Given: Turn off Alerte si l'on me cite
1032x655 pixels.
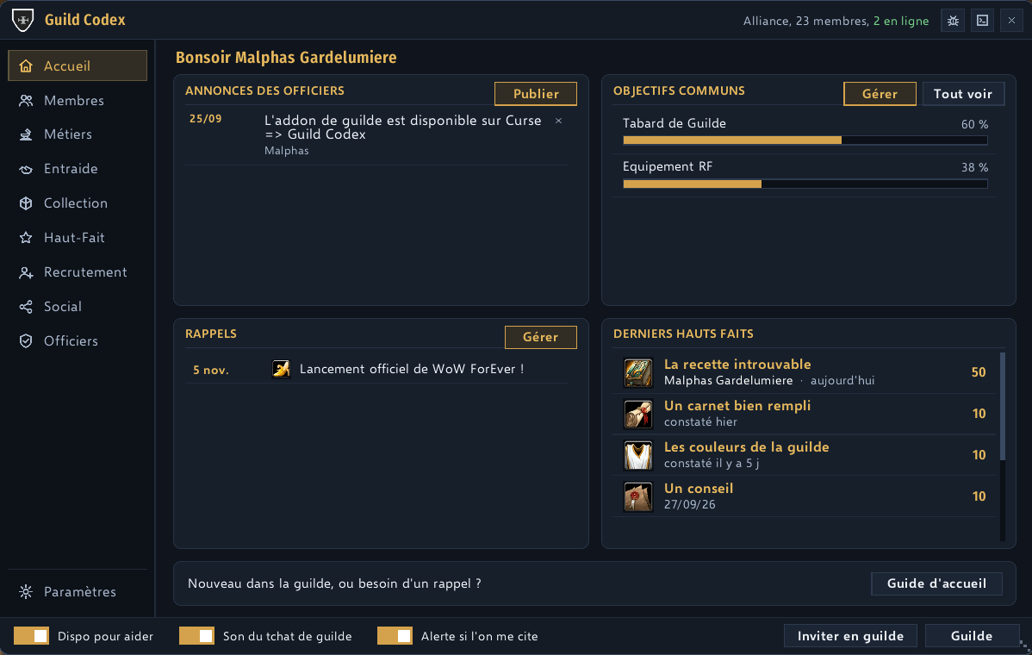Looking at the screenshot, I should pyautogui.click(x=395, y=636).
